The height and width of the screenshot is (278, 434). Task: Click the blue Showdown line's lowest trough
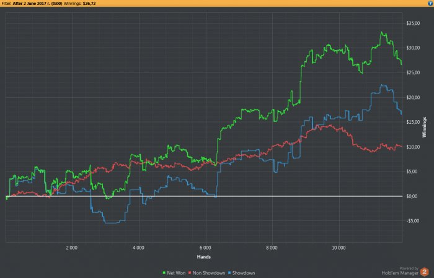(111, 223)
